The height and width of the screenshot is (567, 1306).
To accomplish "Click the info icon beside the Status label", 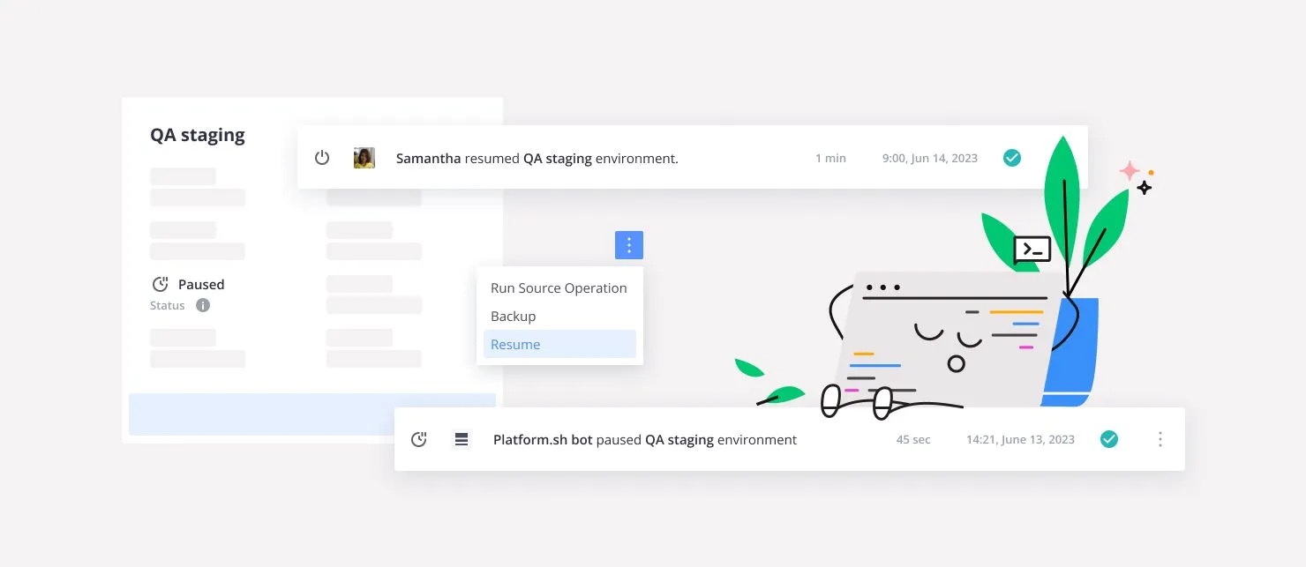I will click(x=202, y=305).
